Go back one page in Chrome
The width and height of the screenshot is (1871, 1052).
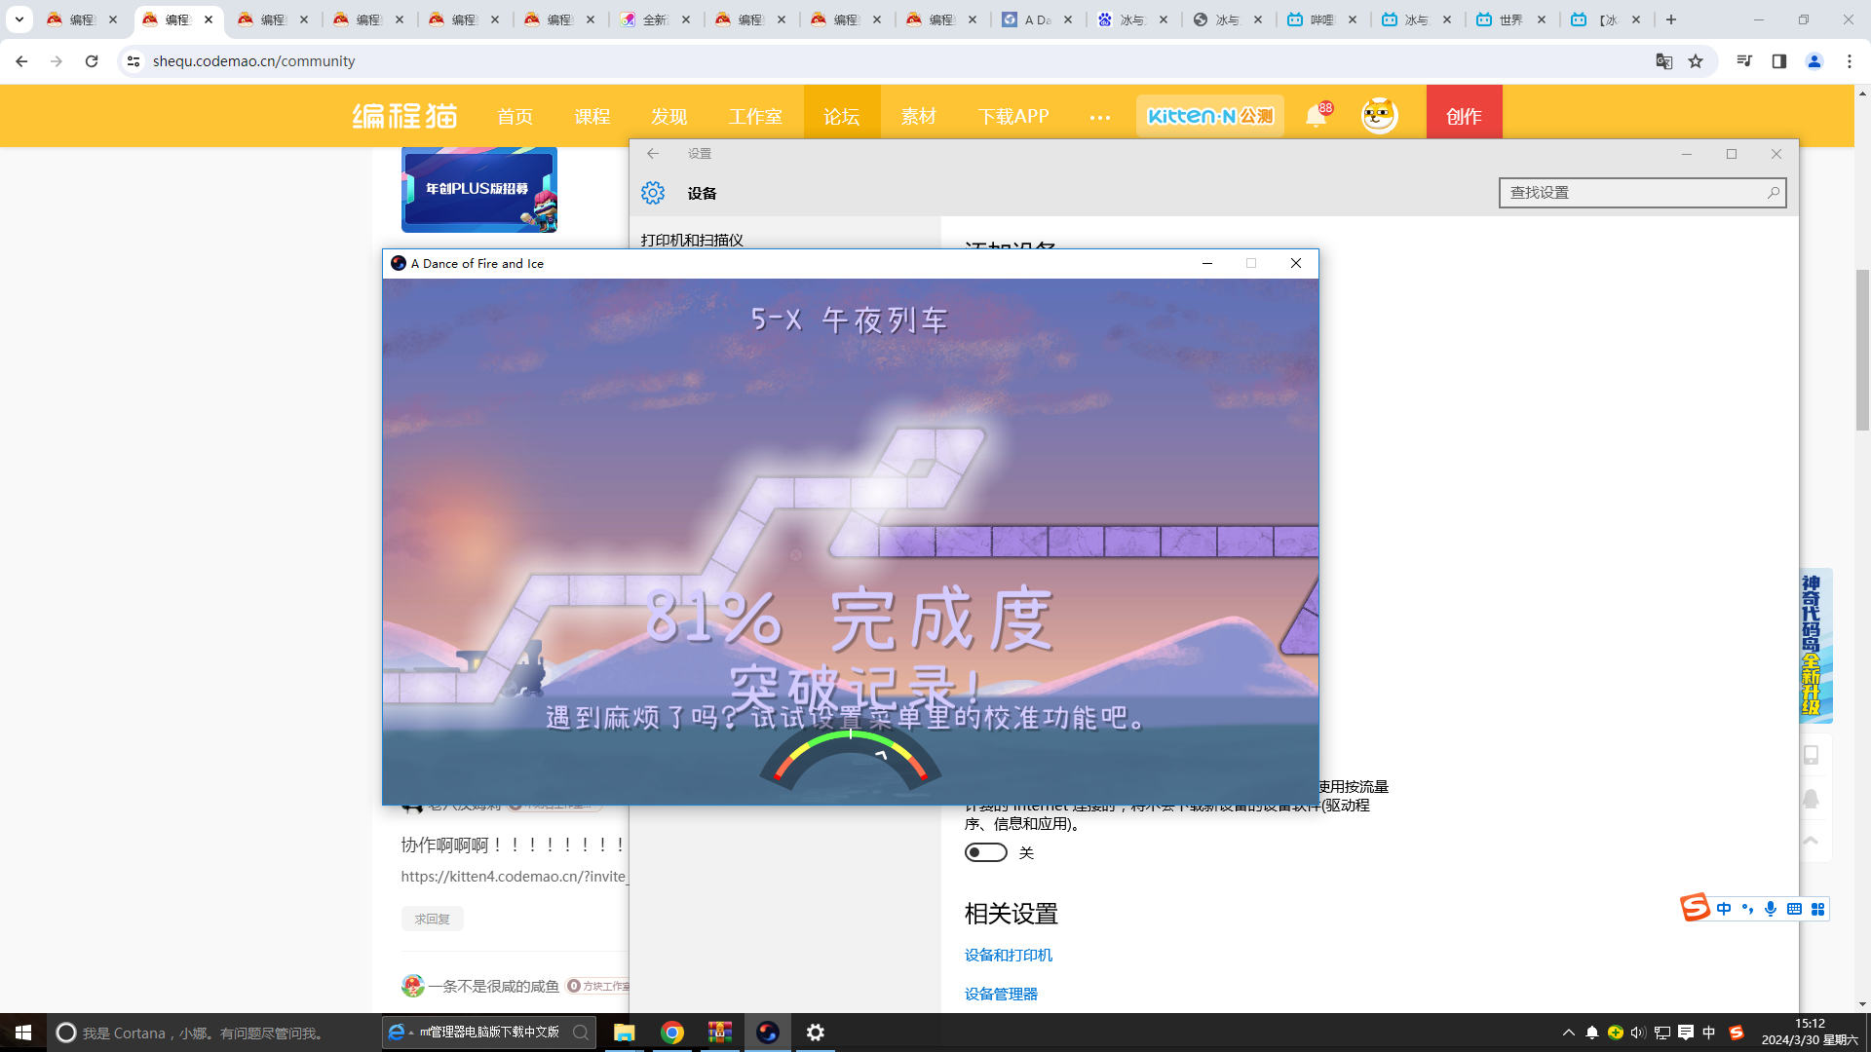pos(21,61)
